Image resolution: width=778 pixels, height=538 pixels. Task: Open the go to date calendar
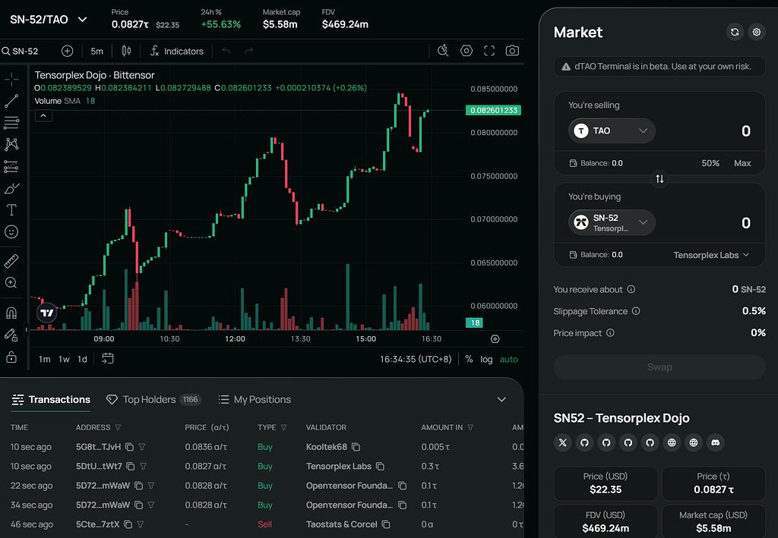coord(107,359)
